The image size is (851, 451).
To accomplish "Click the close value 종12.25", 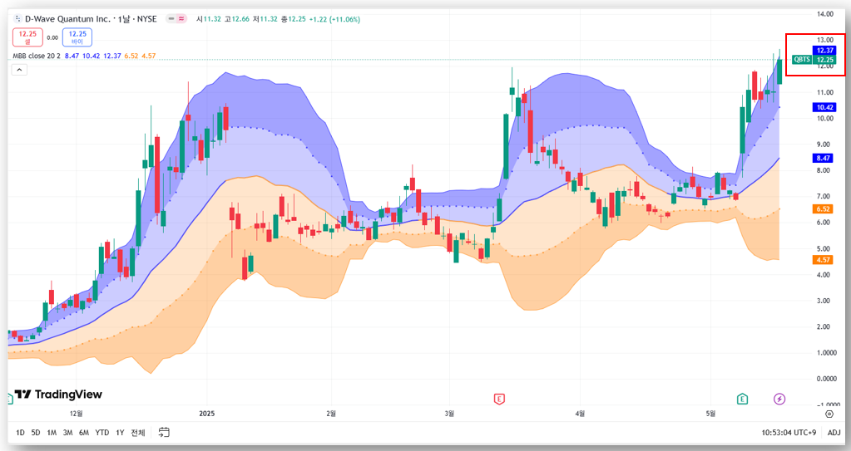I will tap(294, 19).
